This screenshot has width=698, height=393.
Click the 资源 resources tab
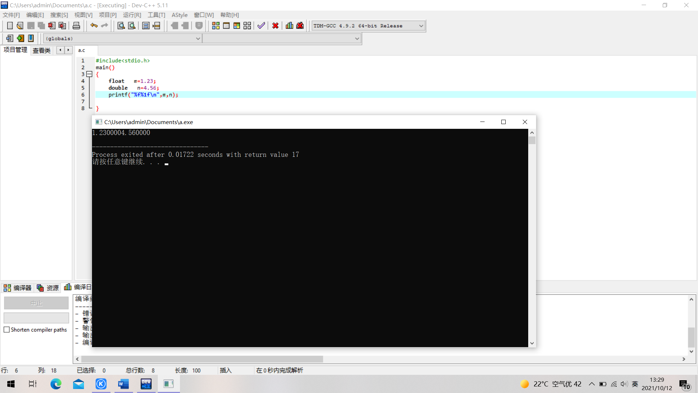click(48, 288)
